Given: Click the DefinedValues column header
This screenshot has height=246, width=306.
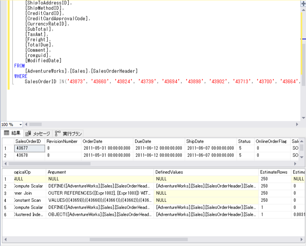Looking at the screenshot, I should pyautogui.click(x=206, y=172).
